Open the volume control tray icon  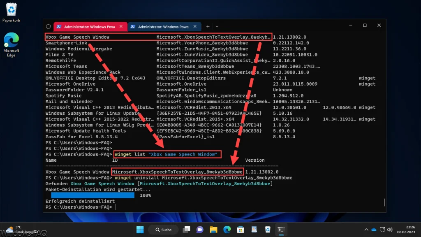click(x=390, y=230)
